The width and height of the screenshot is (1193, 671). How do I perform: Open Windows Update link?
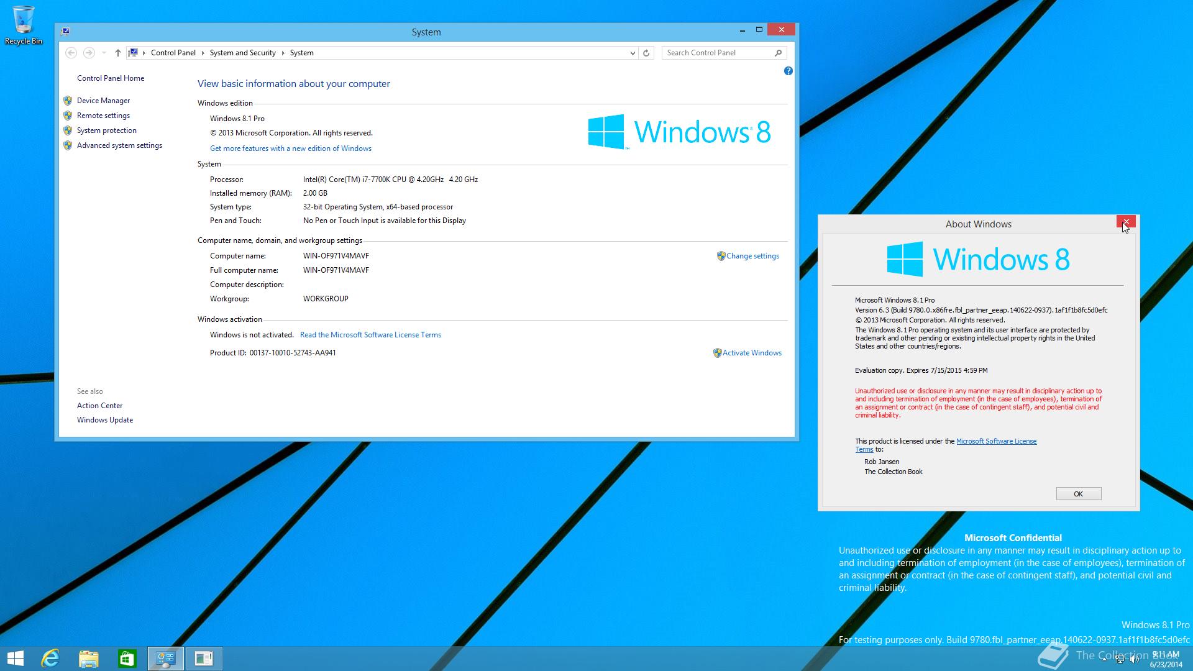[104, 420]
